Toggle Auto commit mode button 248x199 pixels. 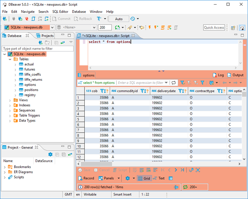[119, 19]
